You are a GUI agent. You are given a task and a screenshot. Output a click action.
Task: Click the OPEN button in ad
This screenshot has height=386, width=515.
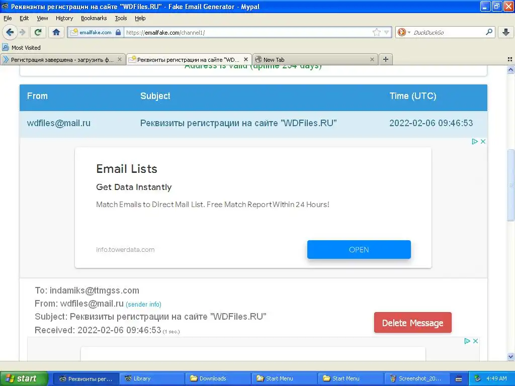(359, 249)
